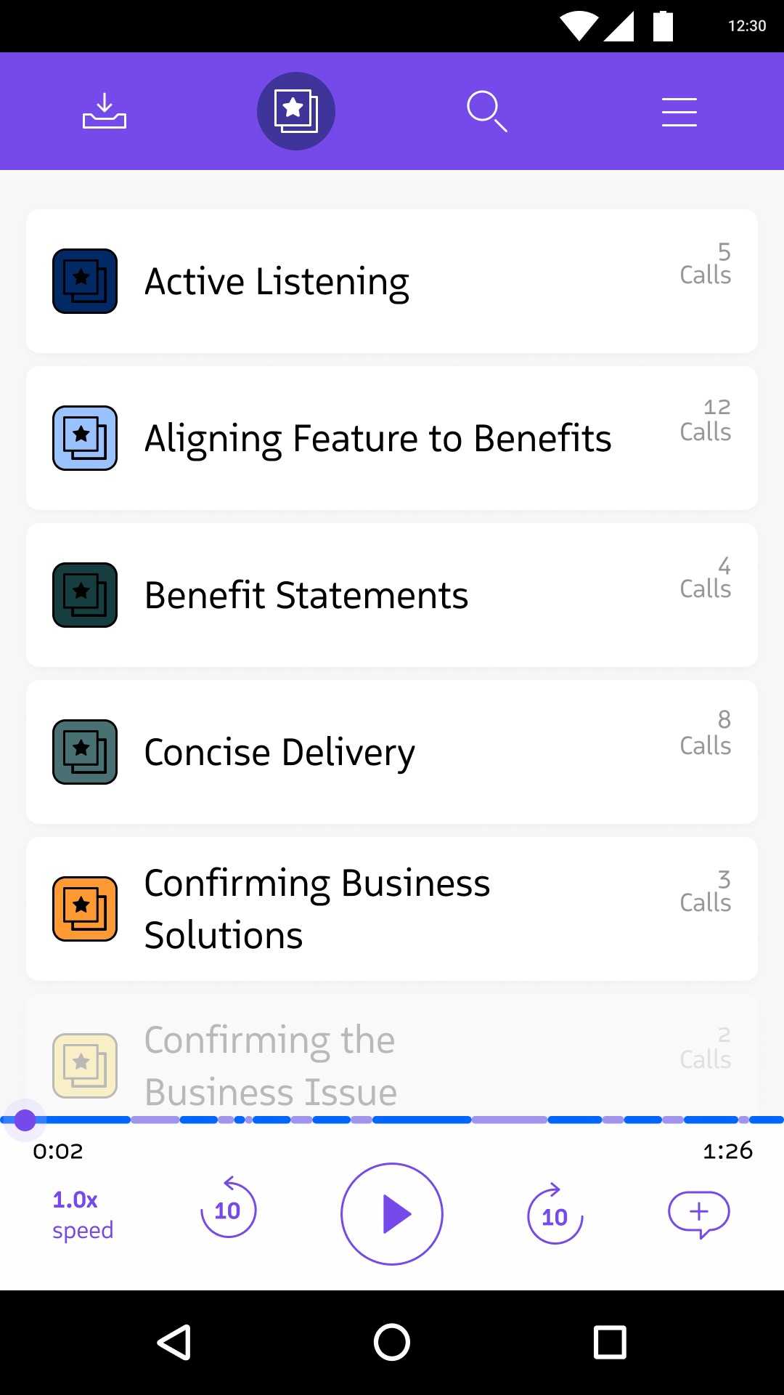Tap the Android back button
Image resolution: width=784 pixels, height=1395 pixels.
174,1342
